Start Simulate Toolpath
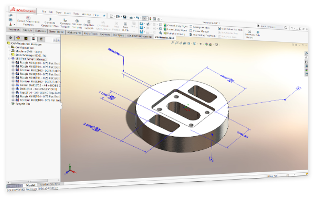Image resolution: width=315 pixels, height=199 pixels. [77, 24]
